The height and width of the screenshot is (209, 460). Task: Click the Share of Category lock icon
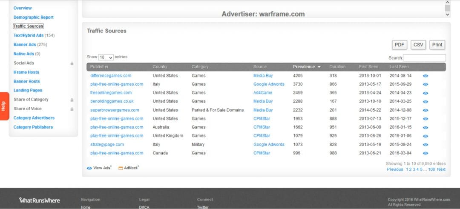(x=72, y=100)
